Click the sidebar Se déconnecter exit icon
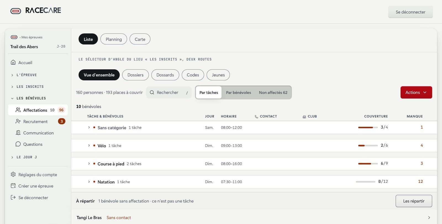The image size is (442, 224). 13,197
